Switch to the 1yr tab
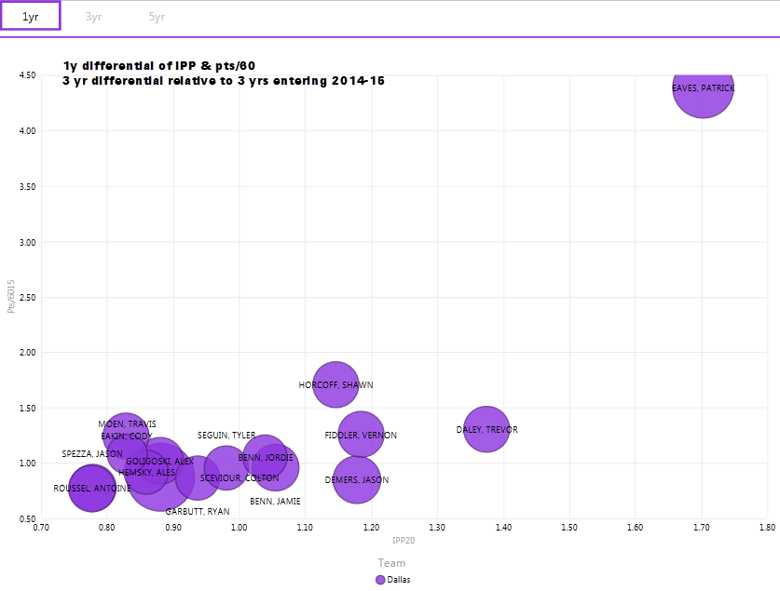Image resolution: width=780 pixels, height=591 pixels. 31,16
